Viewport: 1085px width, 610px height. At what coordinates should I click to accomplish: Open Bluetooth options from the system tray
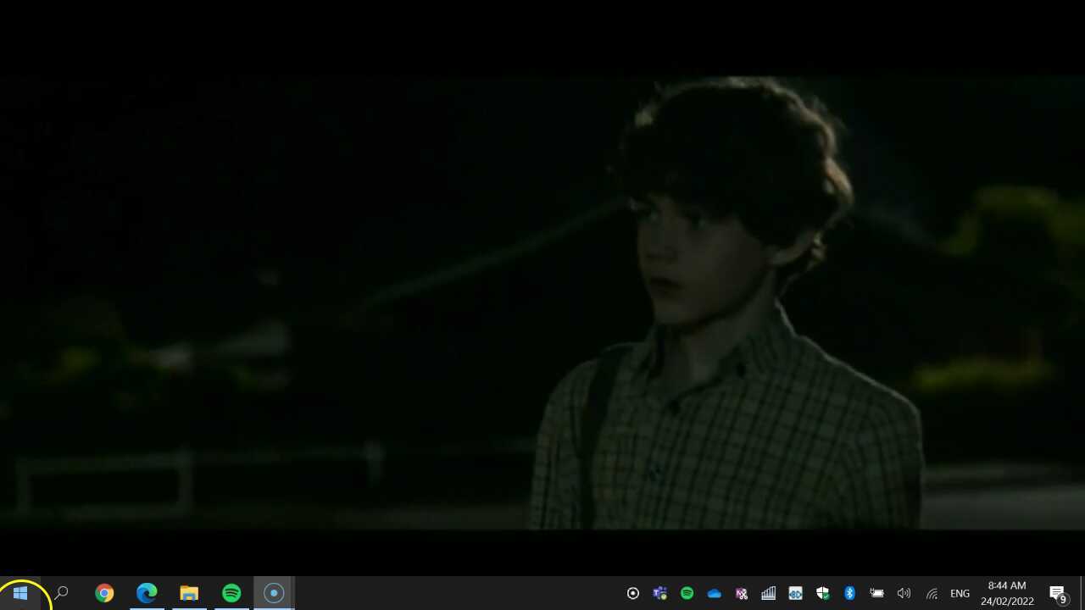[x=849, y=593]
